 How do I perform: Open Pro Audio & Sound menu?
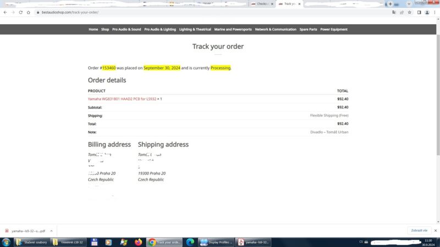127,30
